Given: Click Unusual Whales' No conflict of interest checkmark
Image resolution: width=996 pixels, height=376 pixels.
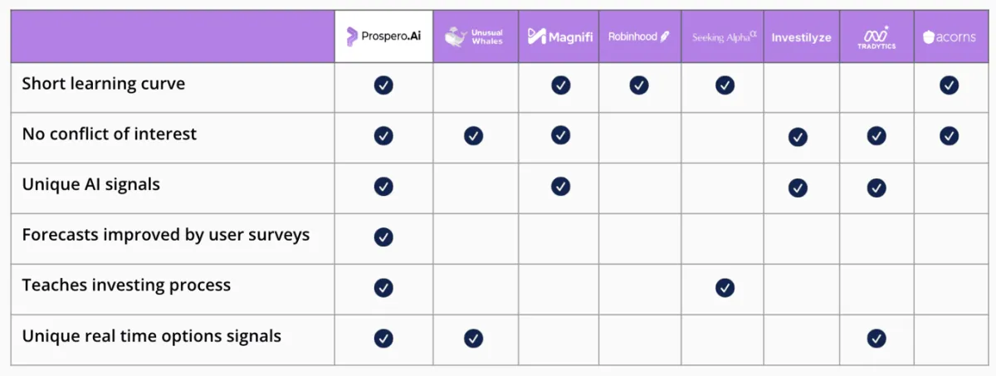Looking at the screenshot, I should 473,135.
